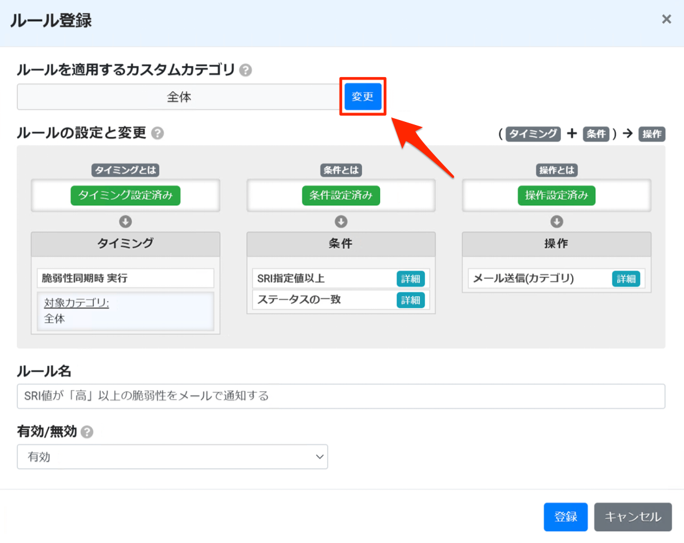Open 詳細 for ステータスの一致

(x=410, y=300)
